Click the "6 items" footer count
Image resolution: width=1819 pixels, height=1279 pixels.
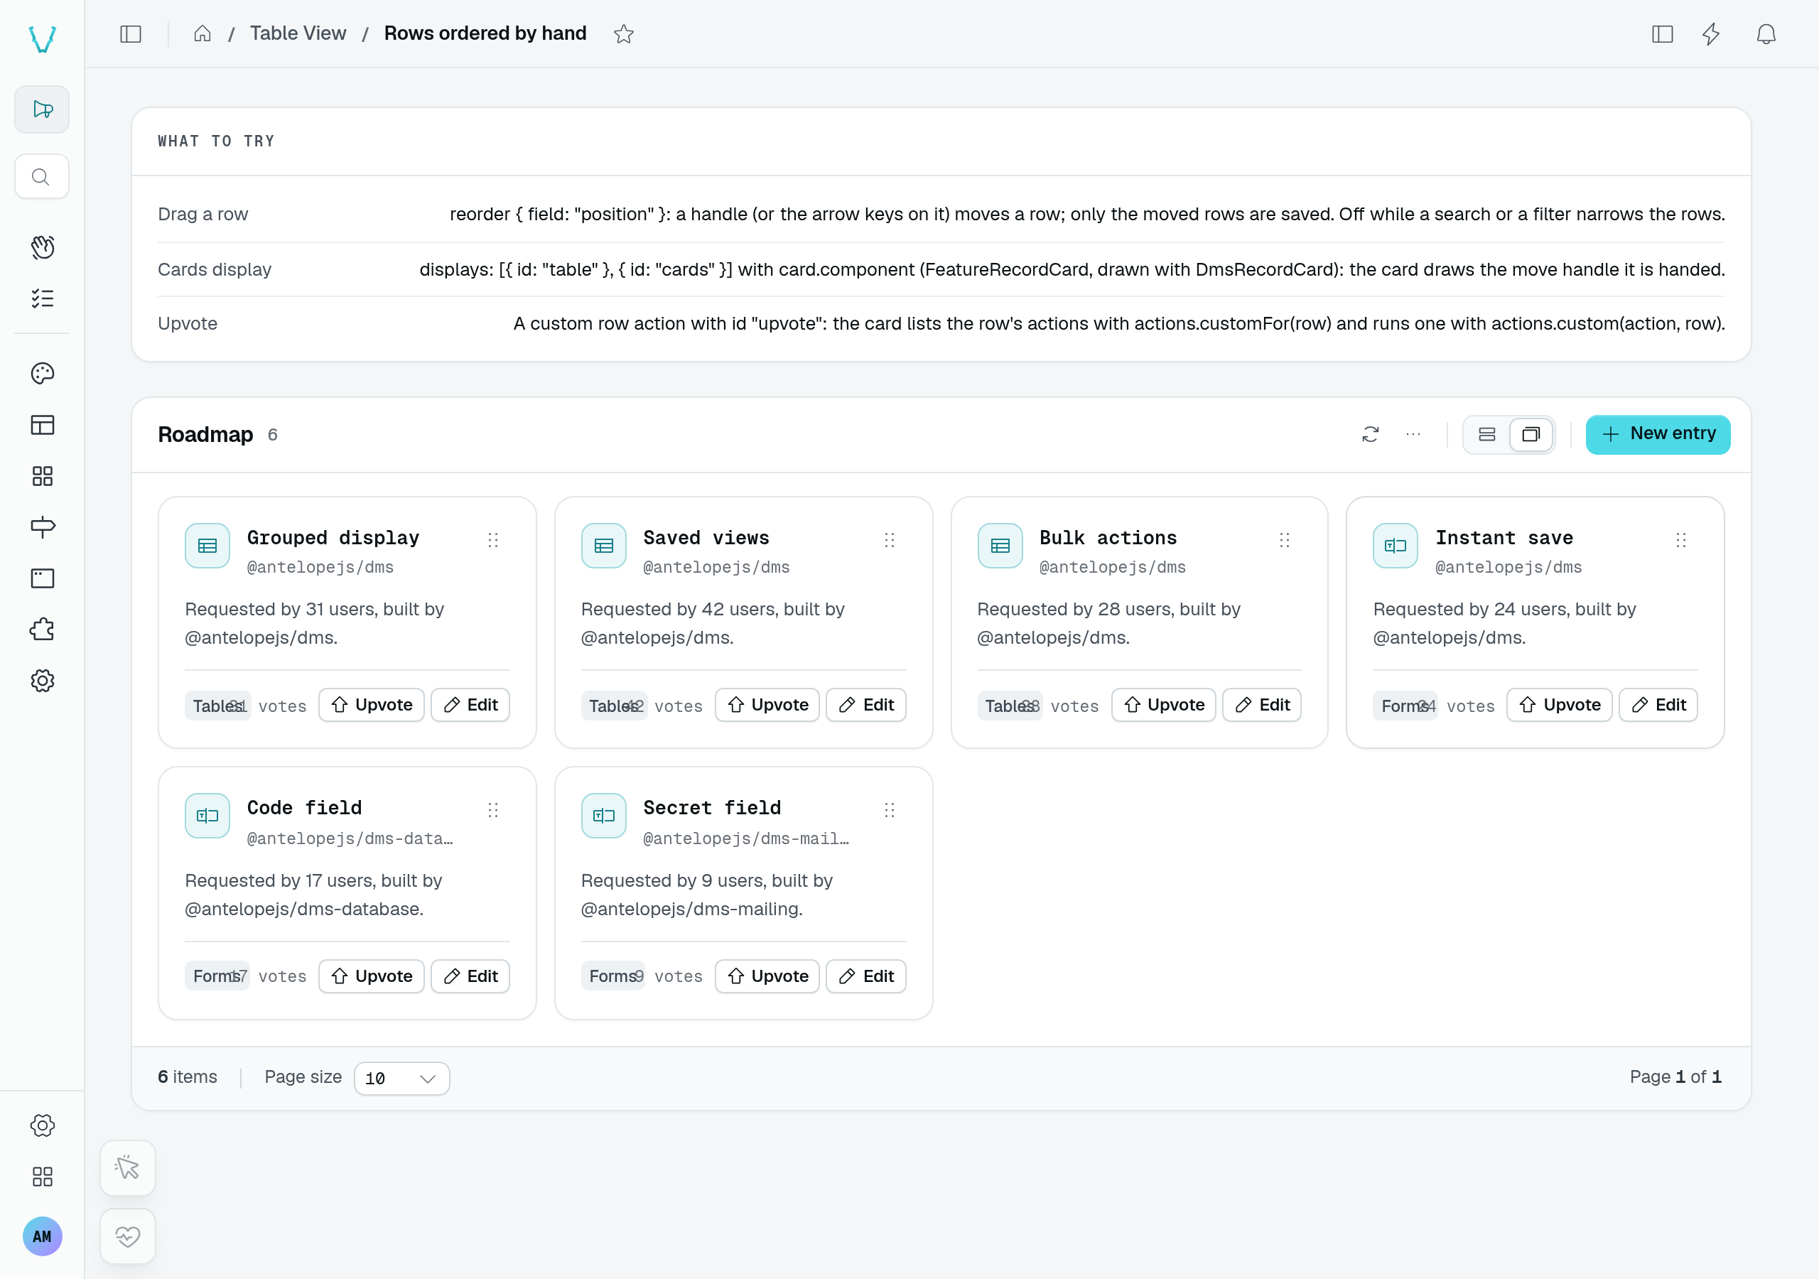coord(188,1077)
